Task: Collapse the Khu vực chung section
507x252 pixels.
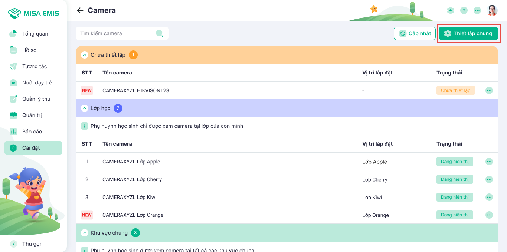Action: point(84,233)
